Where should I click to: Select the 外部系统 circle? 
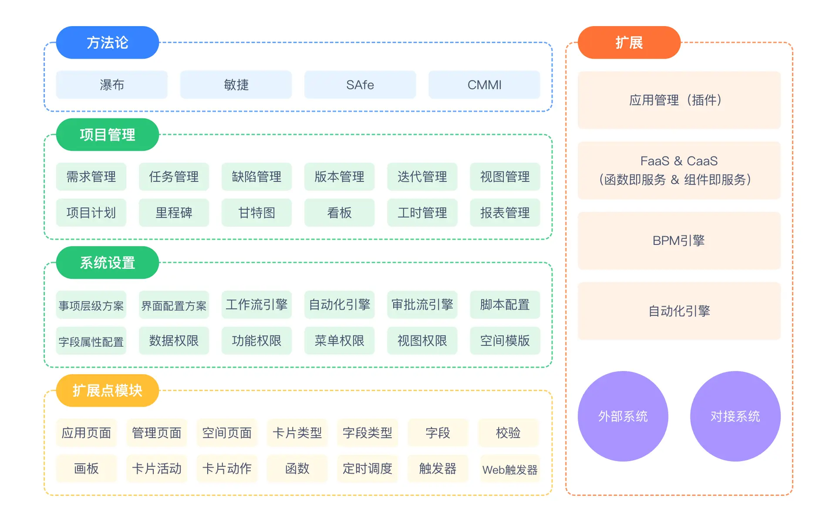pyautogui.click(x=623, y=415)
